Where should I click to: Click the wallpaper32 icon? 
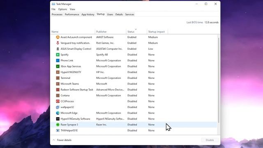coord(58,107)
